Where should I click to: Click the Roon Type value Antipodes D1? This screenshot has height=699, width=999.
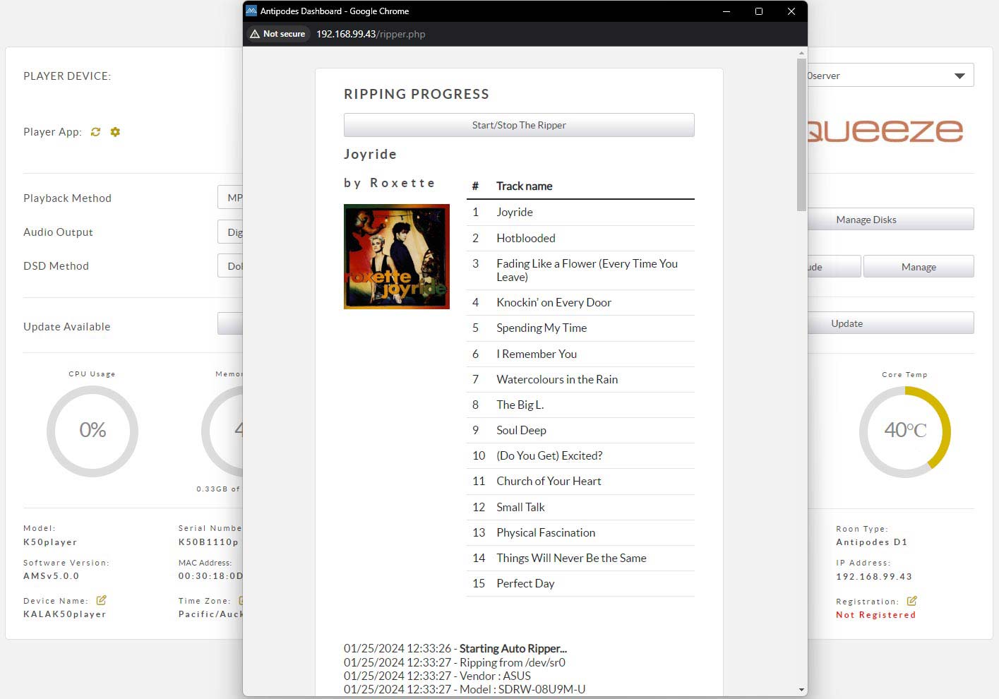871,542
